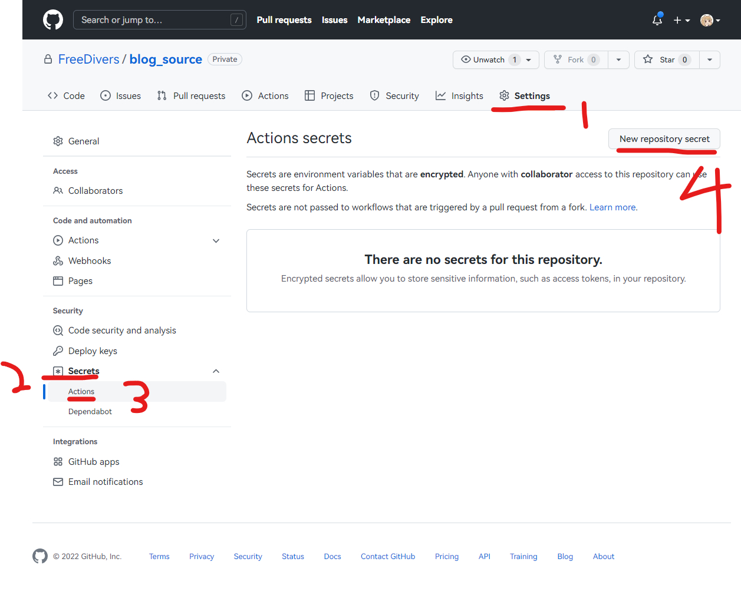Open the plus create-new menu

[681, 20]
